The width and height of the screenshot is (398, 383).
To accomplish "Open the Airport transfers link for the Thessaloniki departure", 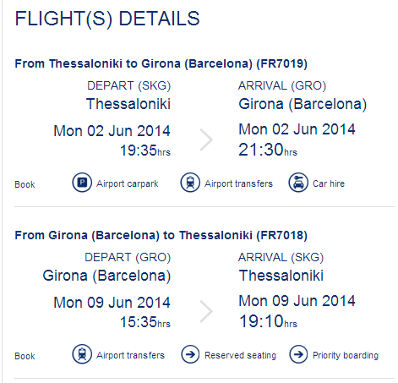I will click(x=238, y=183).
